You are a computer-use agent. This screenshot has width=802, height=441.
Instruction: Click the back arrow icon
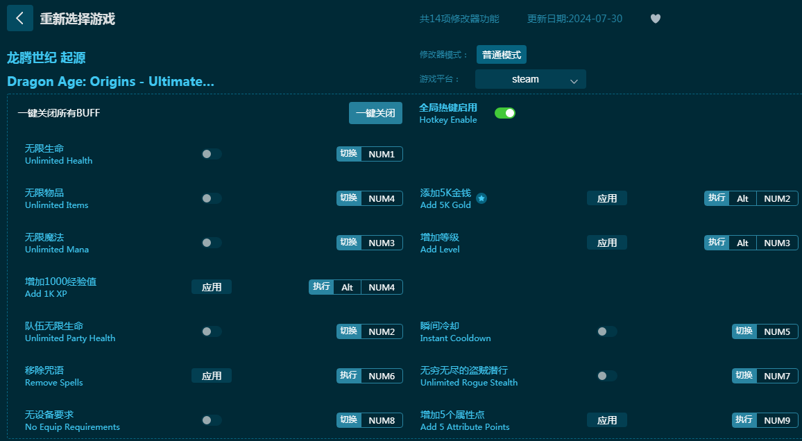[20, 19]
